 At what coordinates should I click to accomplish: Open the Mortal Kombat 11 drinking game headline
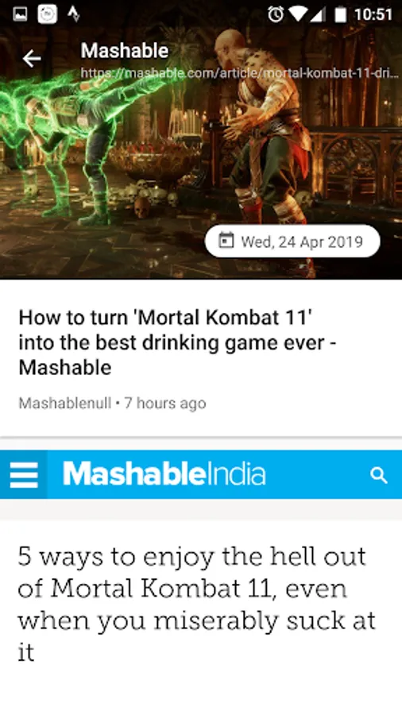point(177,342)
